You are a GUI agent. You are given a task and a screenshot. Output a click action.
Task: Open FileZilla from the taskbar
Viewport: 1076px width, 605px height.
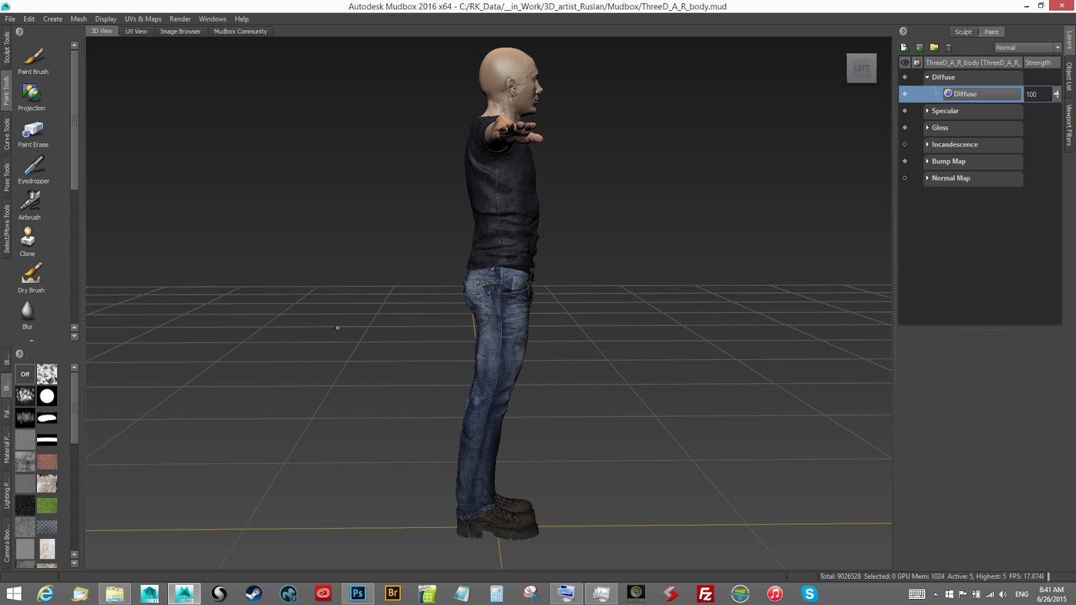click(705, 593)
